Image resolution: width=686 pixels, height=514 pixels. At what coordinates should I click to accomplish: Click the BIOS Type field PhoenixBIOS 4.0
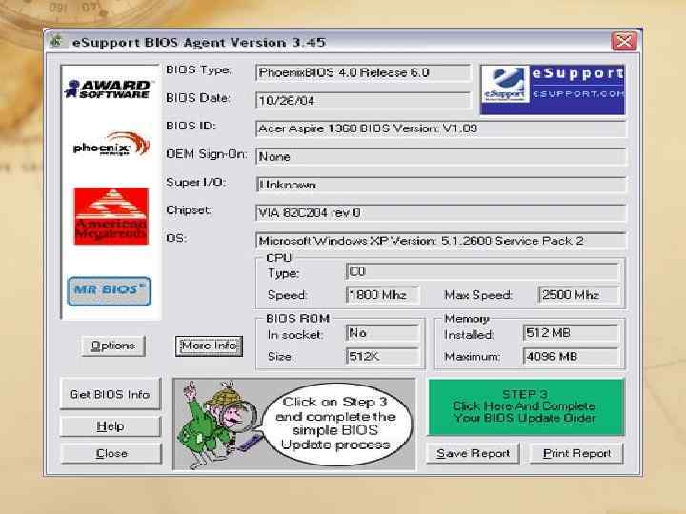(363, 72)
